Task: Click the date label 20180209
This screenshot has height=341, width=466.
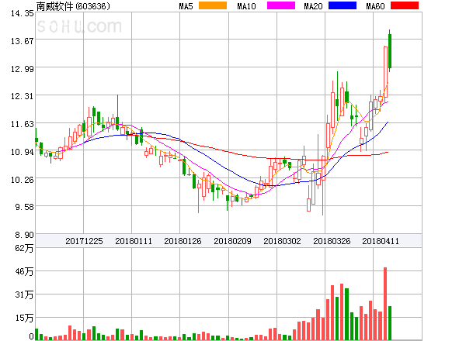Action: pos(232,241)
